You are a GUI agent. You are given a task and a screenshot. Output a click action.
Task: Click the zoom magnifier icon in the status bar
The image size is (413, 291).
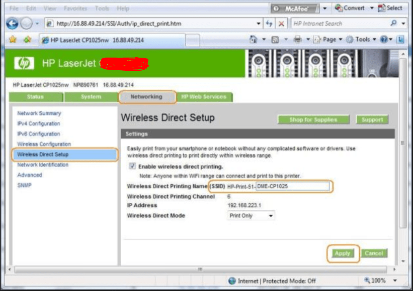coord(367,280)
